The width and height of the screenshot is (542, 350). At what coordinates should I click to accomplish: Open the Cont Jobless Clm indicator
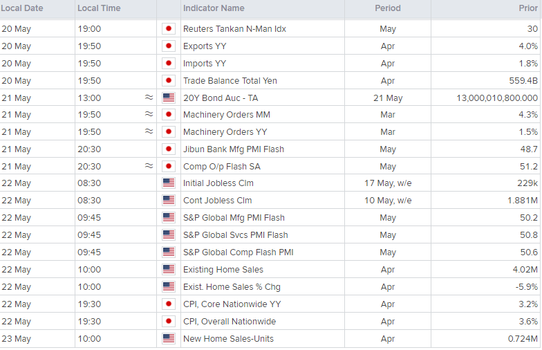(x=217, y=201)
